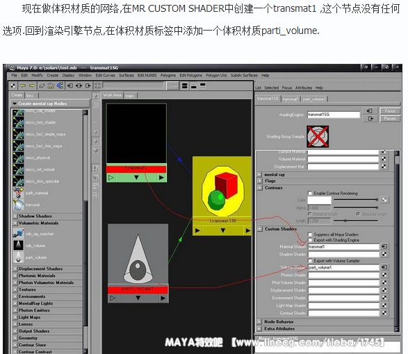Click the next graph yellow right arrow

[x=32, y=85]
